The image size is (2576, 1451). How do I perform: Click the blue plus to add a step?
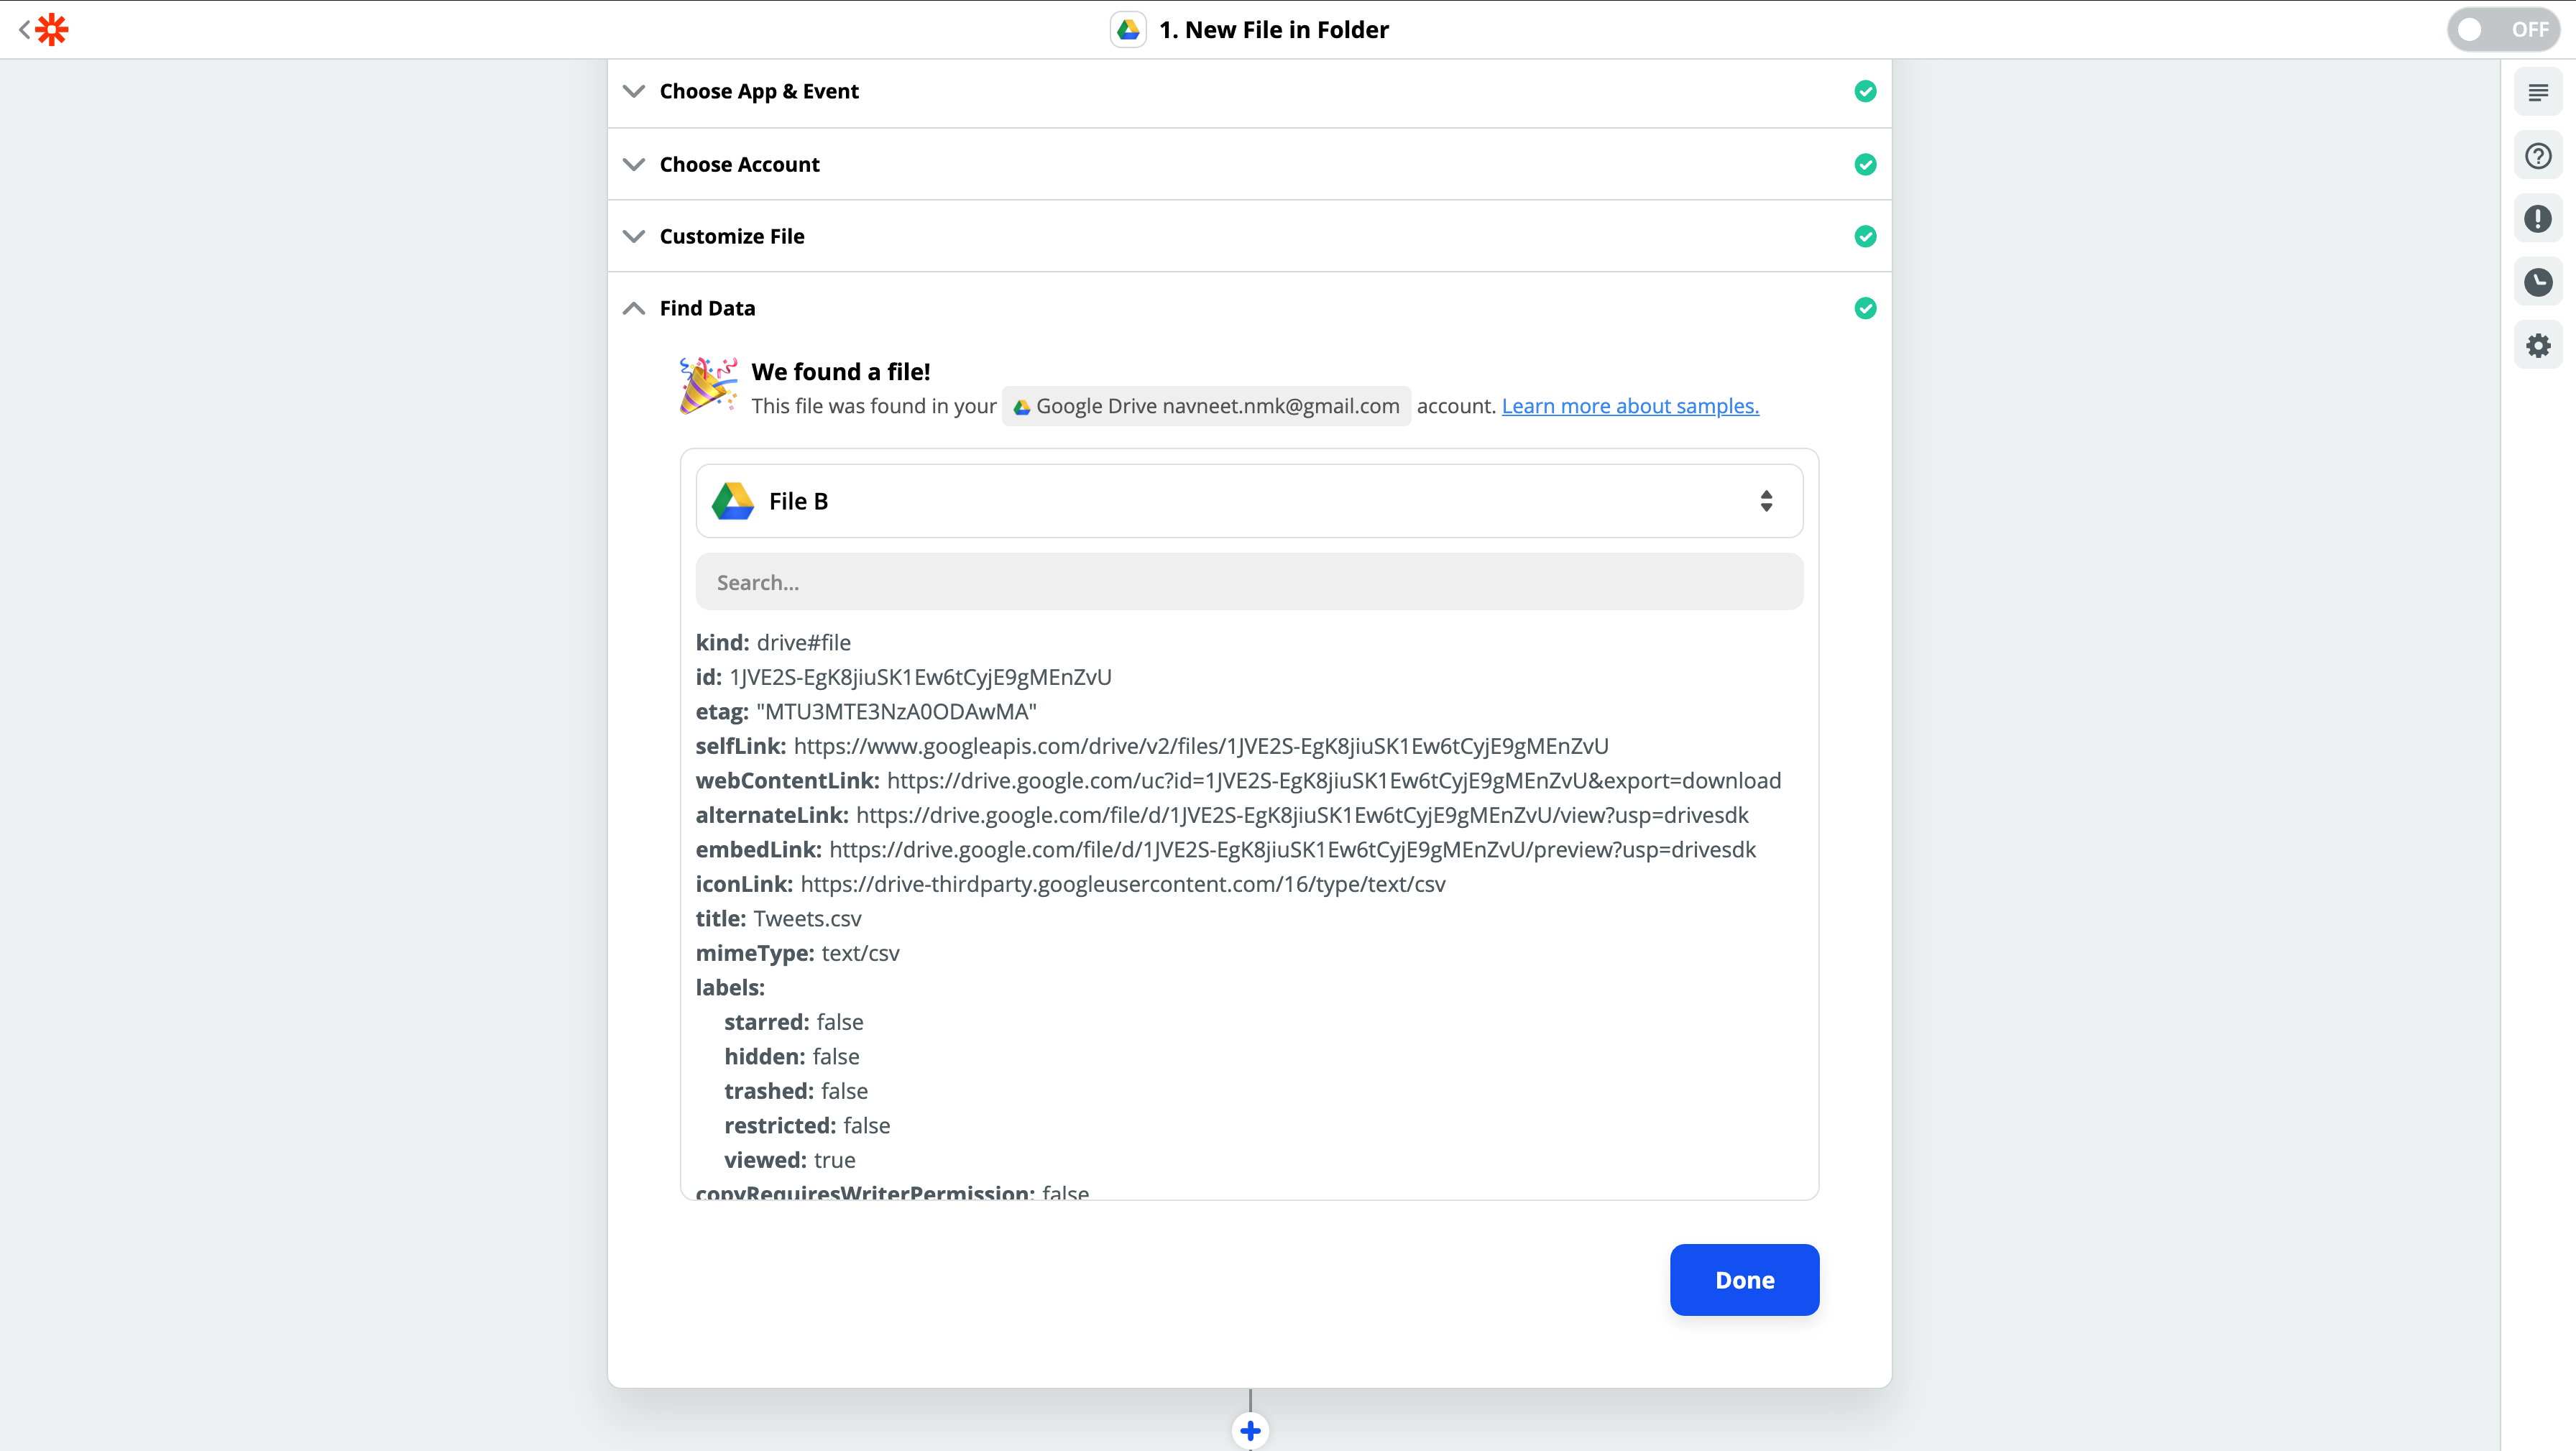tap(1250, 1431)
